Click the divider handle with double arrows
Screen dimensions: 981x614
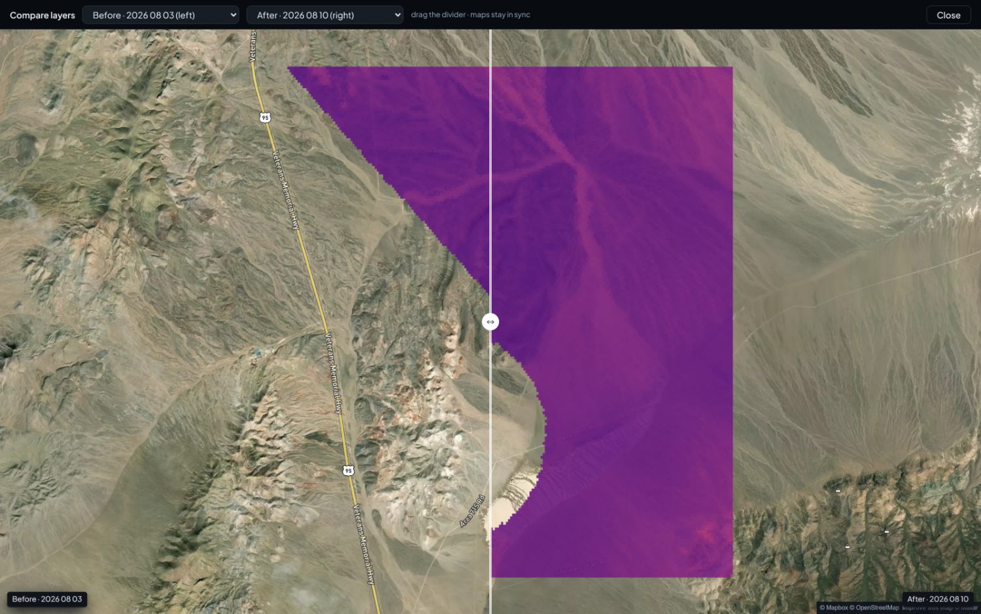490,321
